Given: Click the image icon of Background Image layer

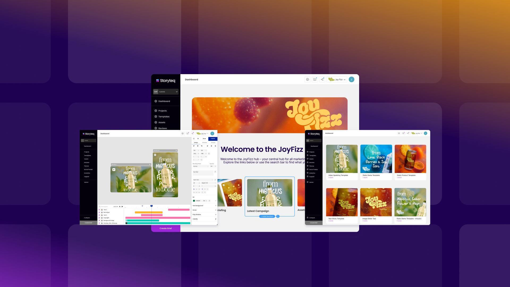Looking at the screenshot, I should click(x=101, y=220).
